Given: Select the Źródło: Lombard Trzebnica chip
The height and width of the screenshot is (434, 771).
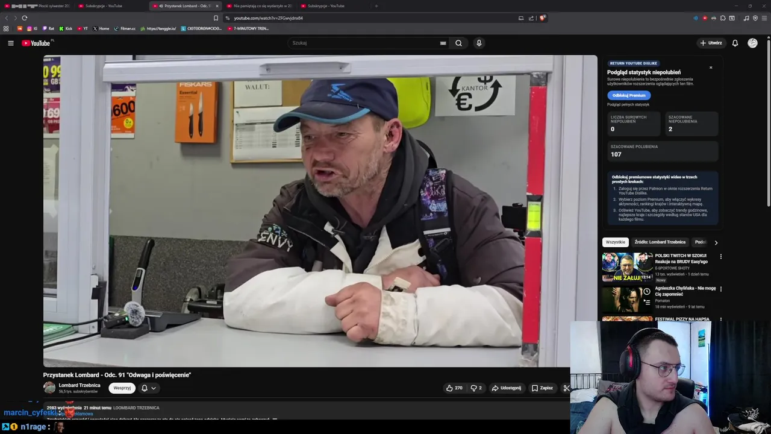Looking at the screenshot, I should tap(660, 242).
